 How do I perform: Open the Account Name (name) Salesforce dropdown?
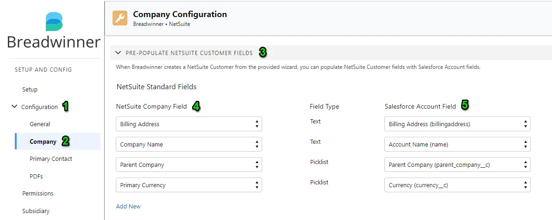[458, 145]
